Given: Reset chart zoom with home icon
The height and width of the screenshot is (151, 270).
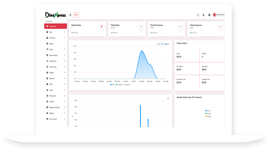Looking at the screenshot, I should click(166, 44).
